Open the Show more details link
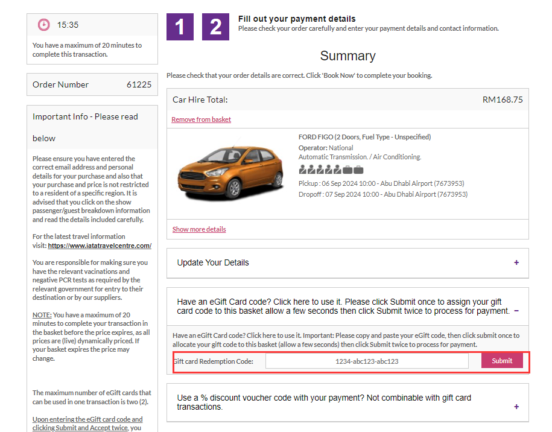 click(199, 229)
